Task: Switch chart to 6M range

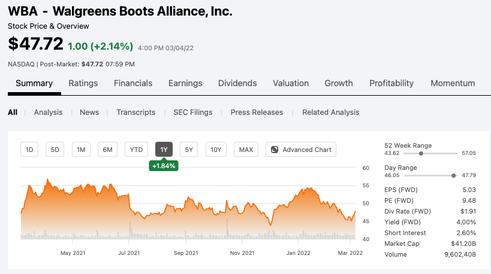Action: pyautogui.click(x=107, y=150)
